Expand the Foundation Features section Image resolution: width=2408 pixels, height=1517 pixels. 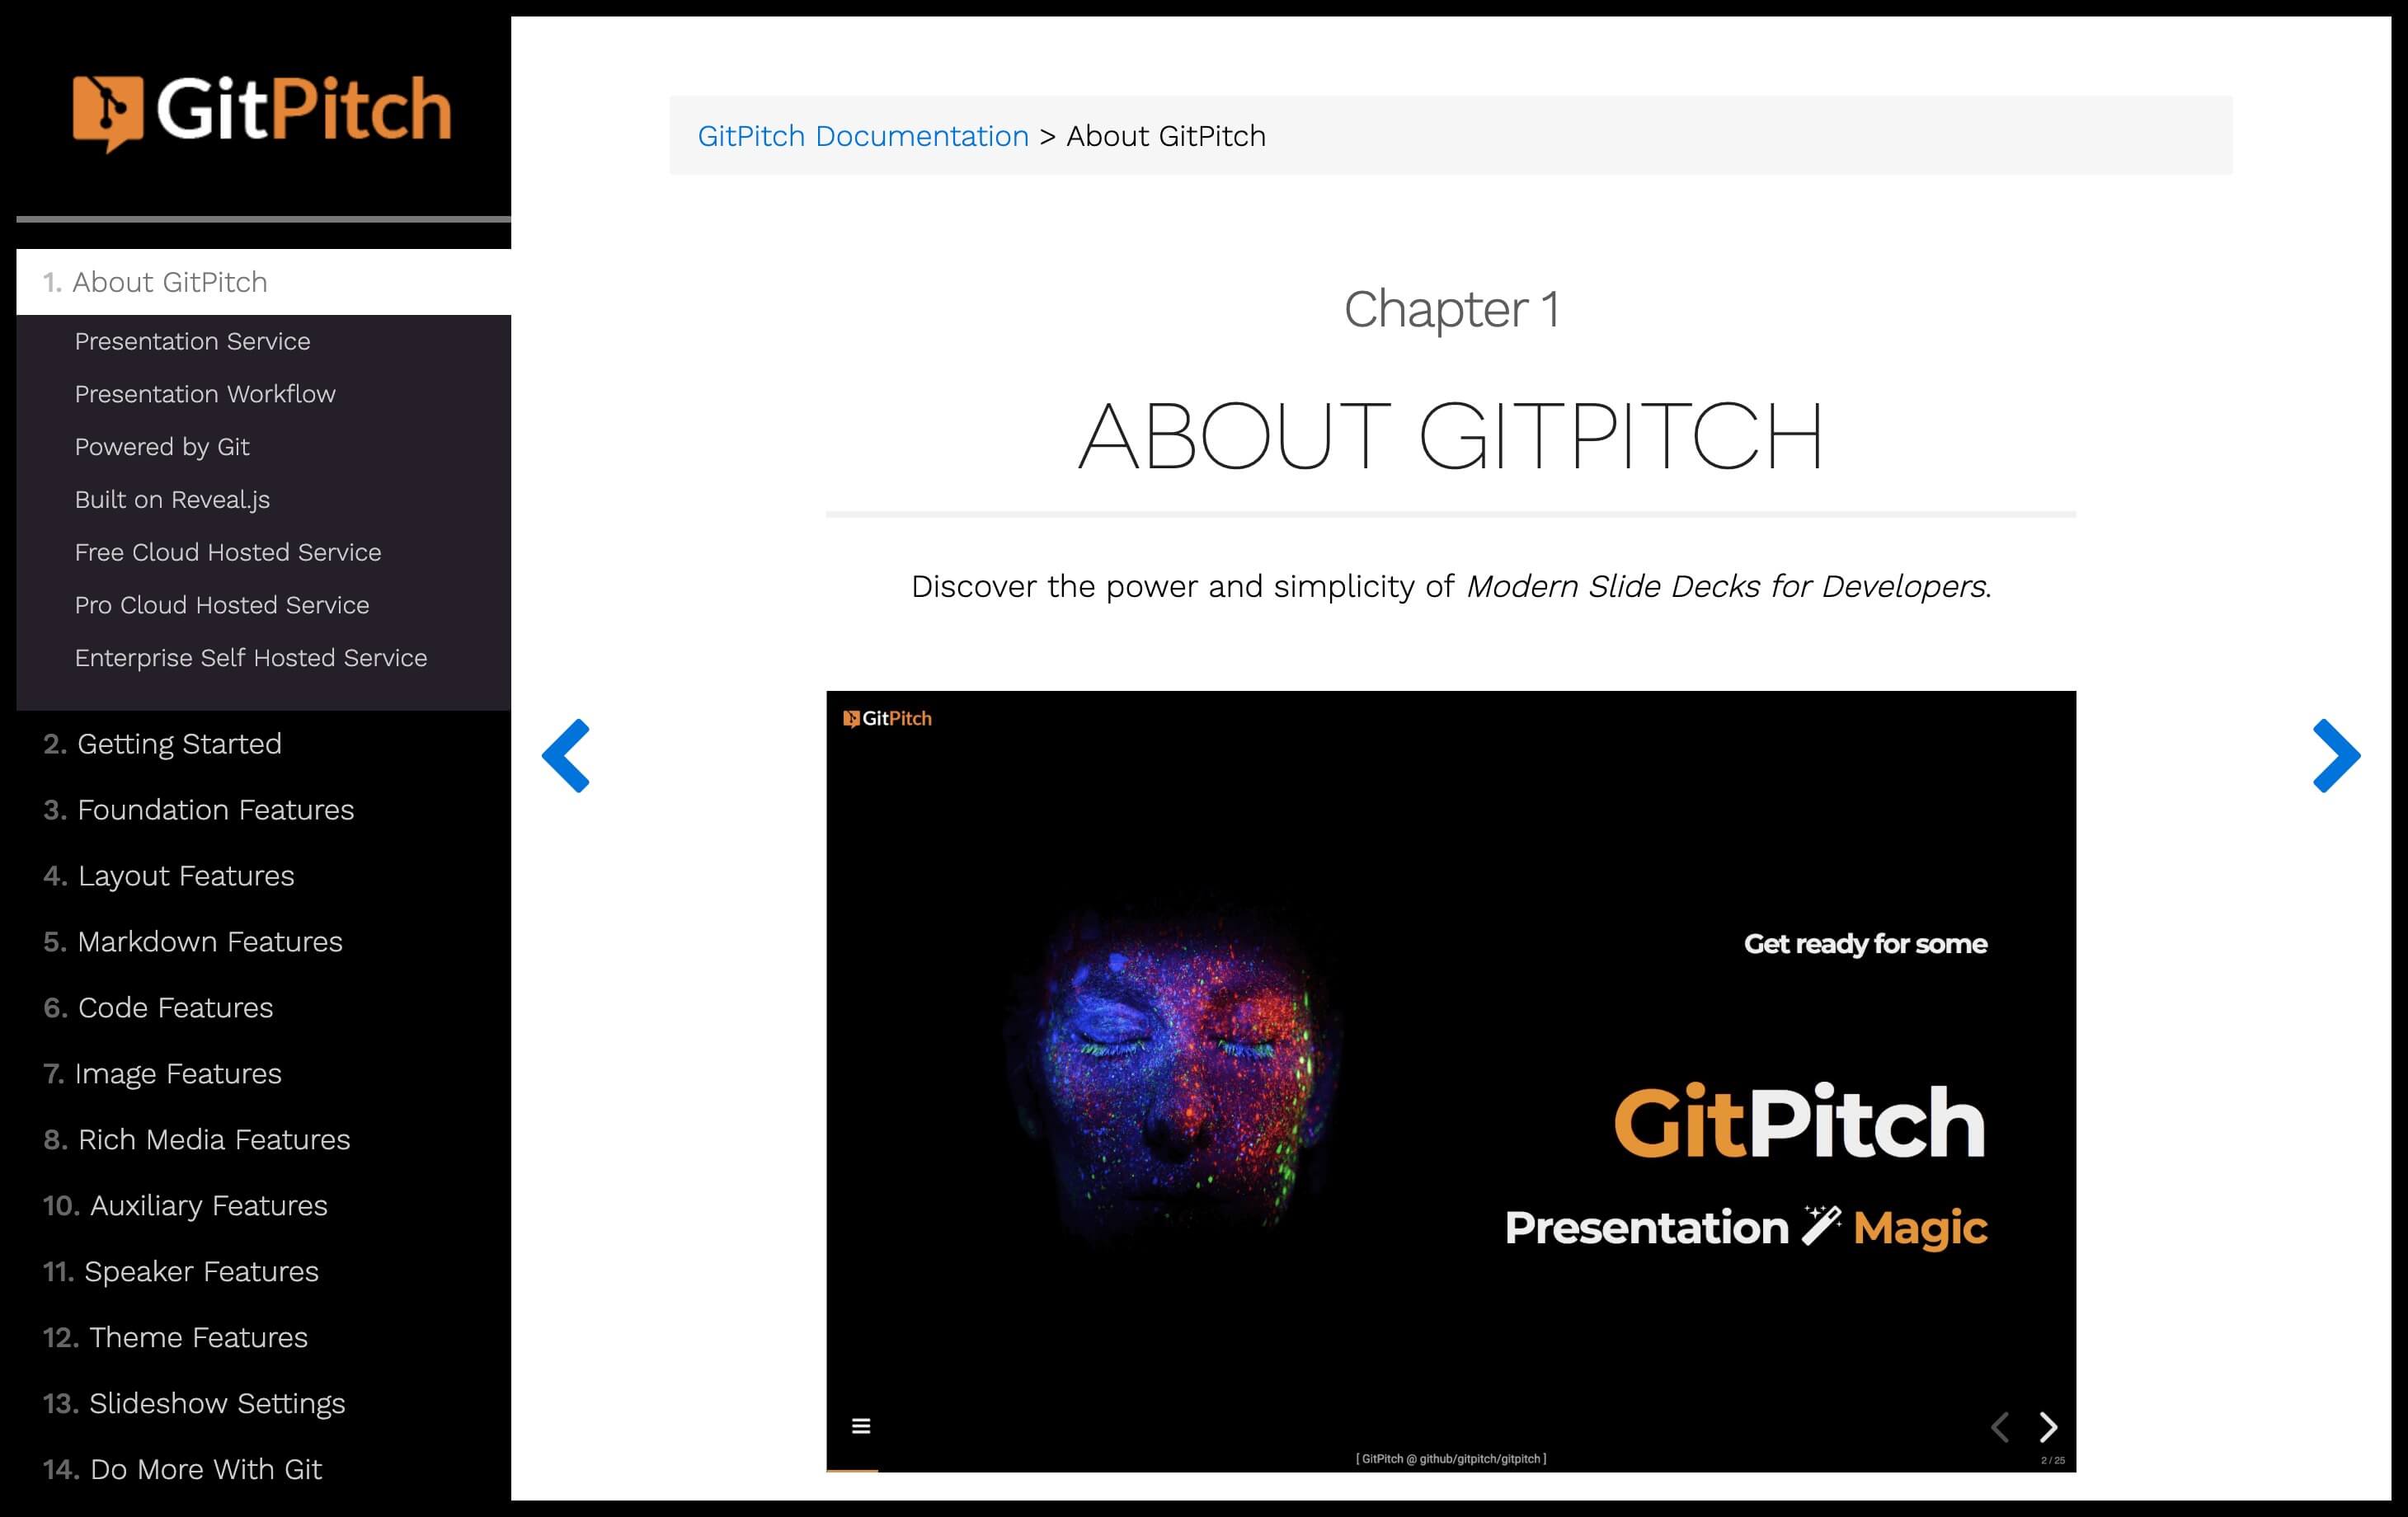pyautogui.click(x=215, y=809)
